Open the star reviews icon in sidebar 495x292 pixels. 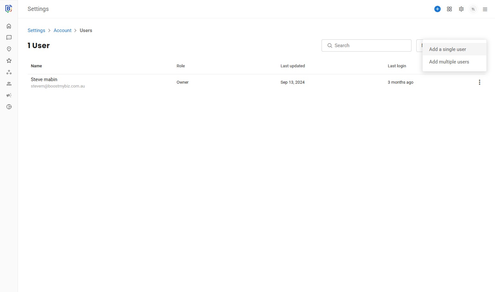[x=9, y=61]
